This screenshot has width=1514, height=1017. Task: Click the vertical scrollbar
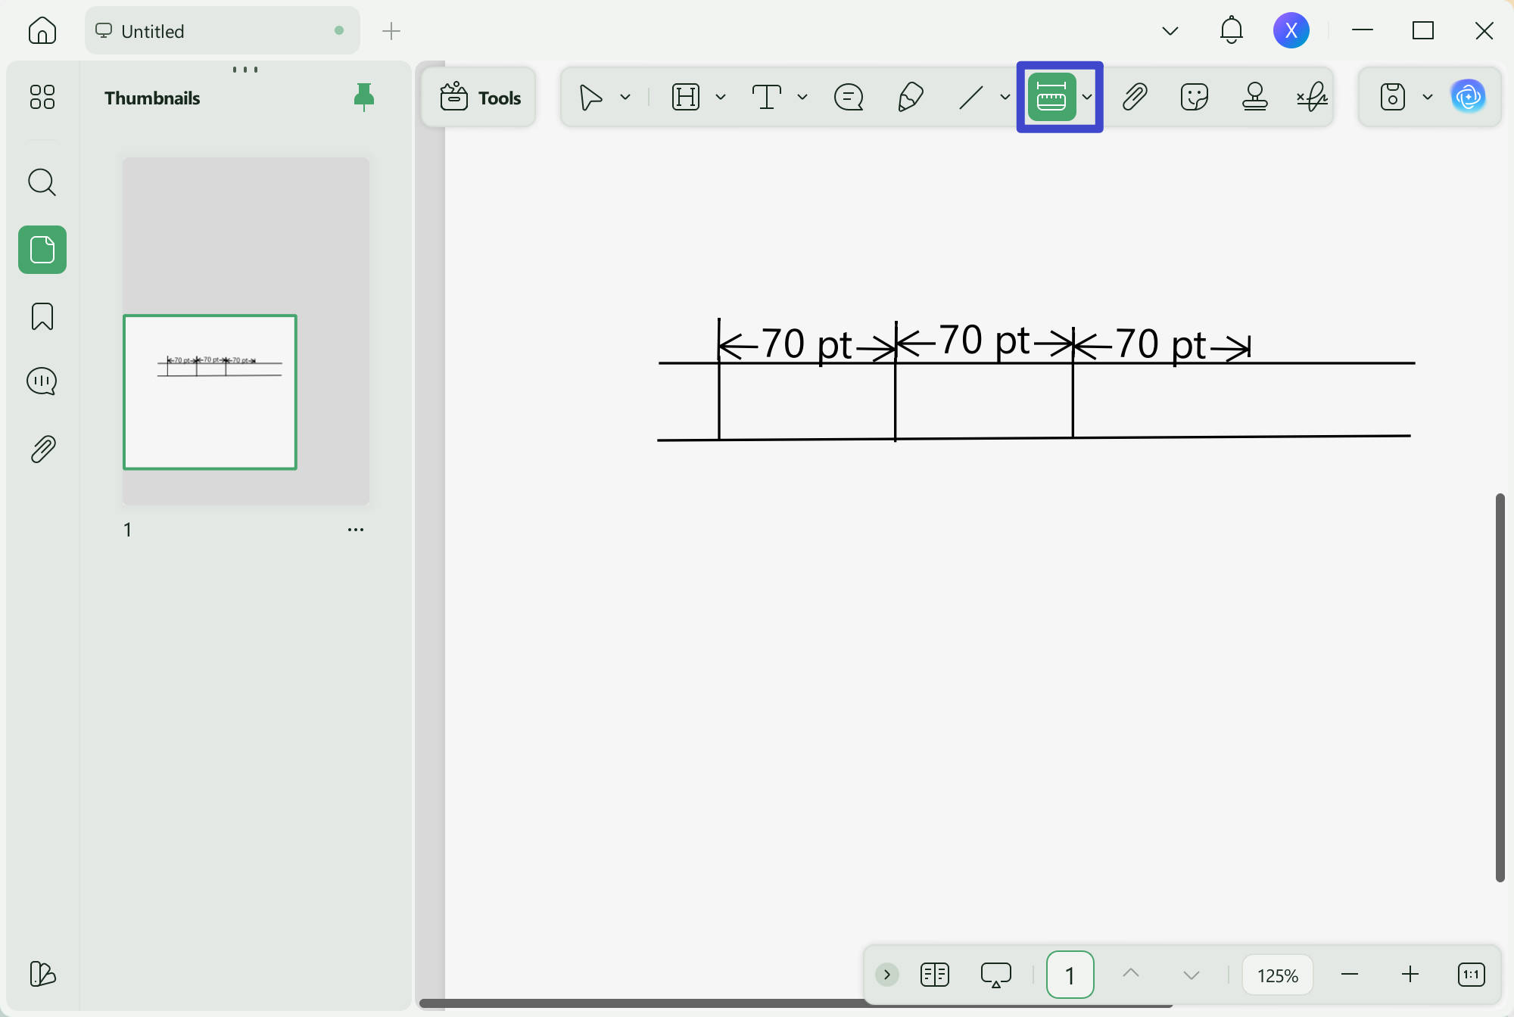[x=1500, y=687]
